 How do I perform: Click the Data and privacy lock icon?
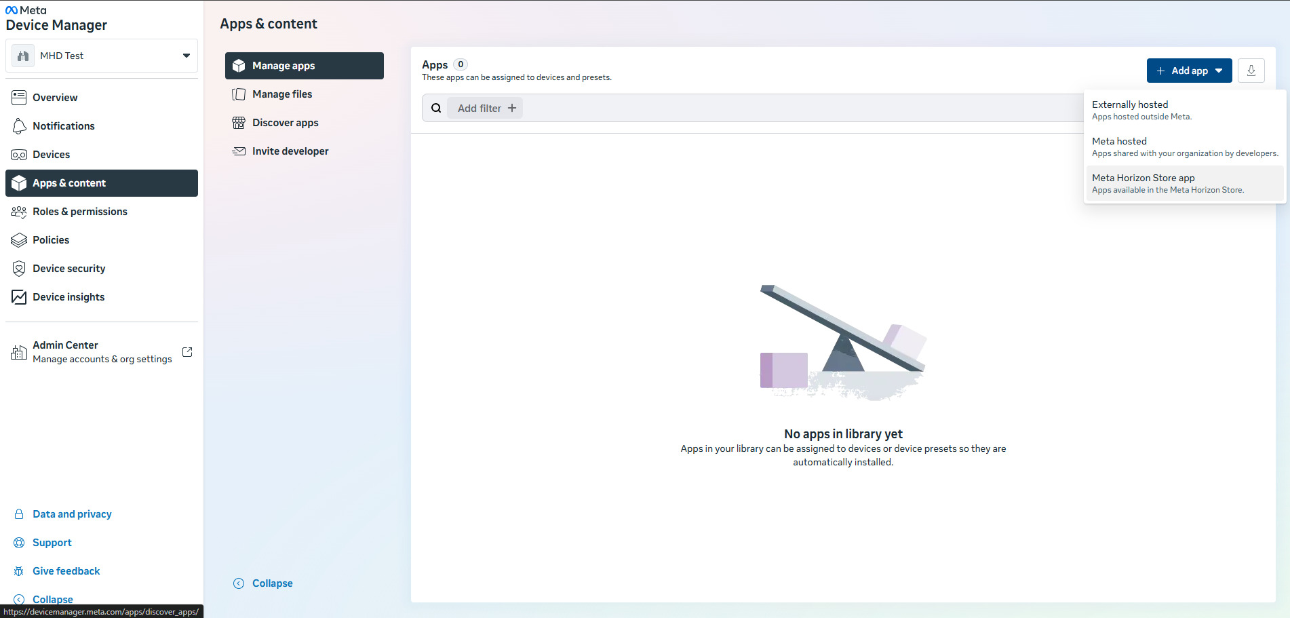tap(19, 514)
